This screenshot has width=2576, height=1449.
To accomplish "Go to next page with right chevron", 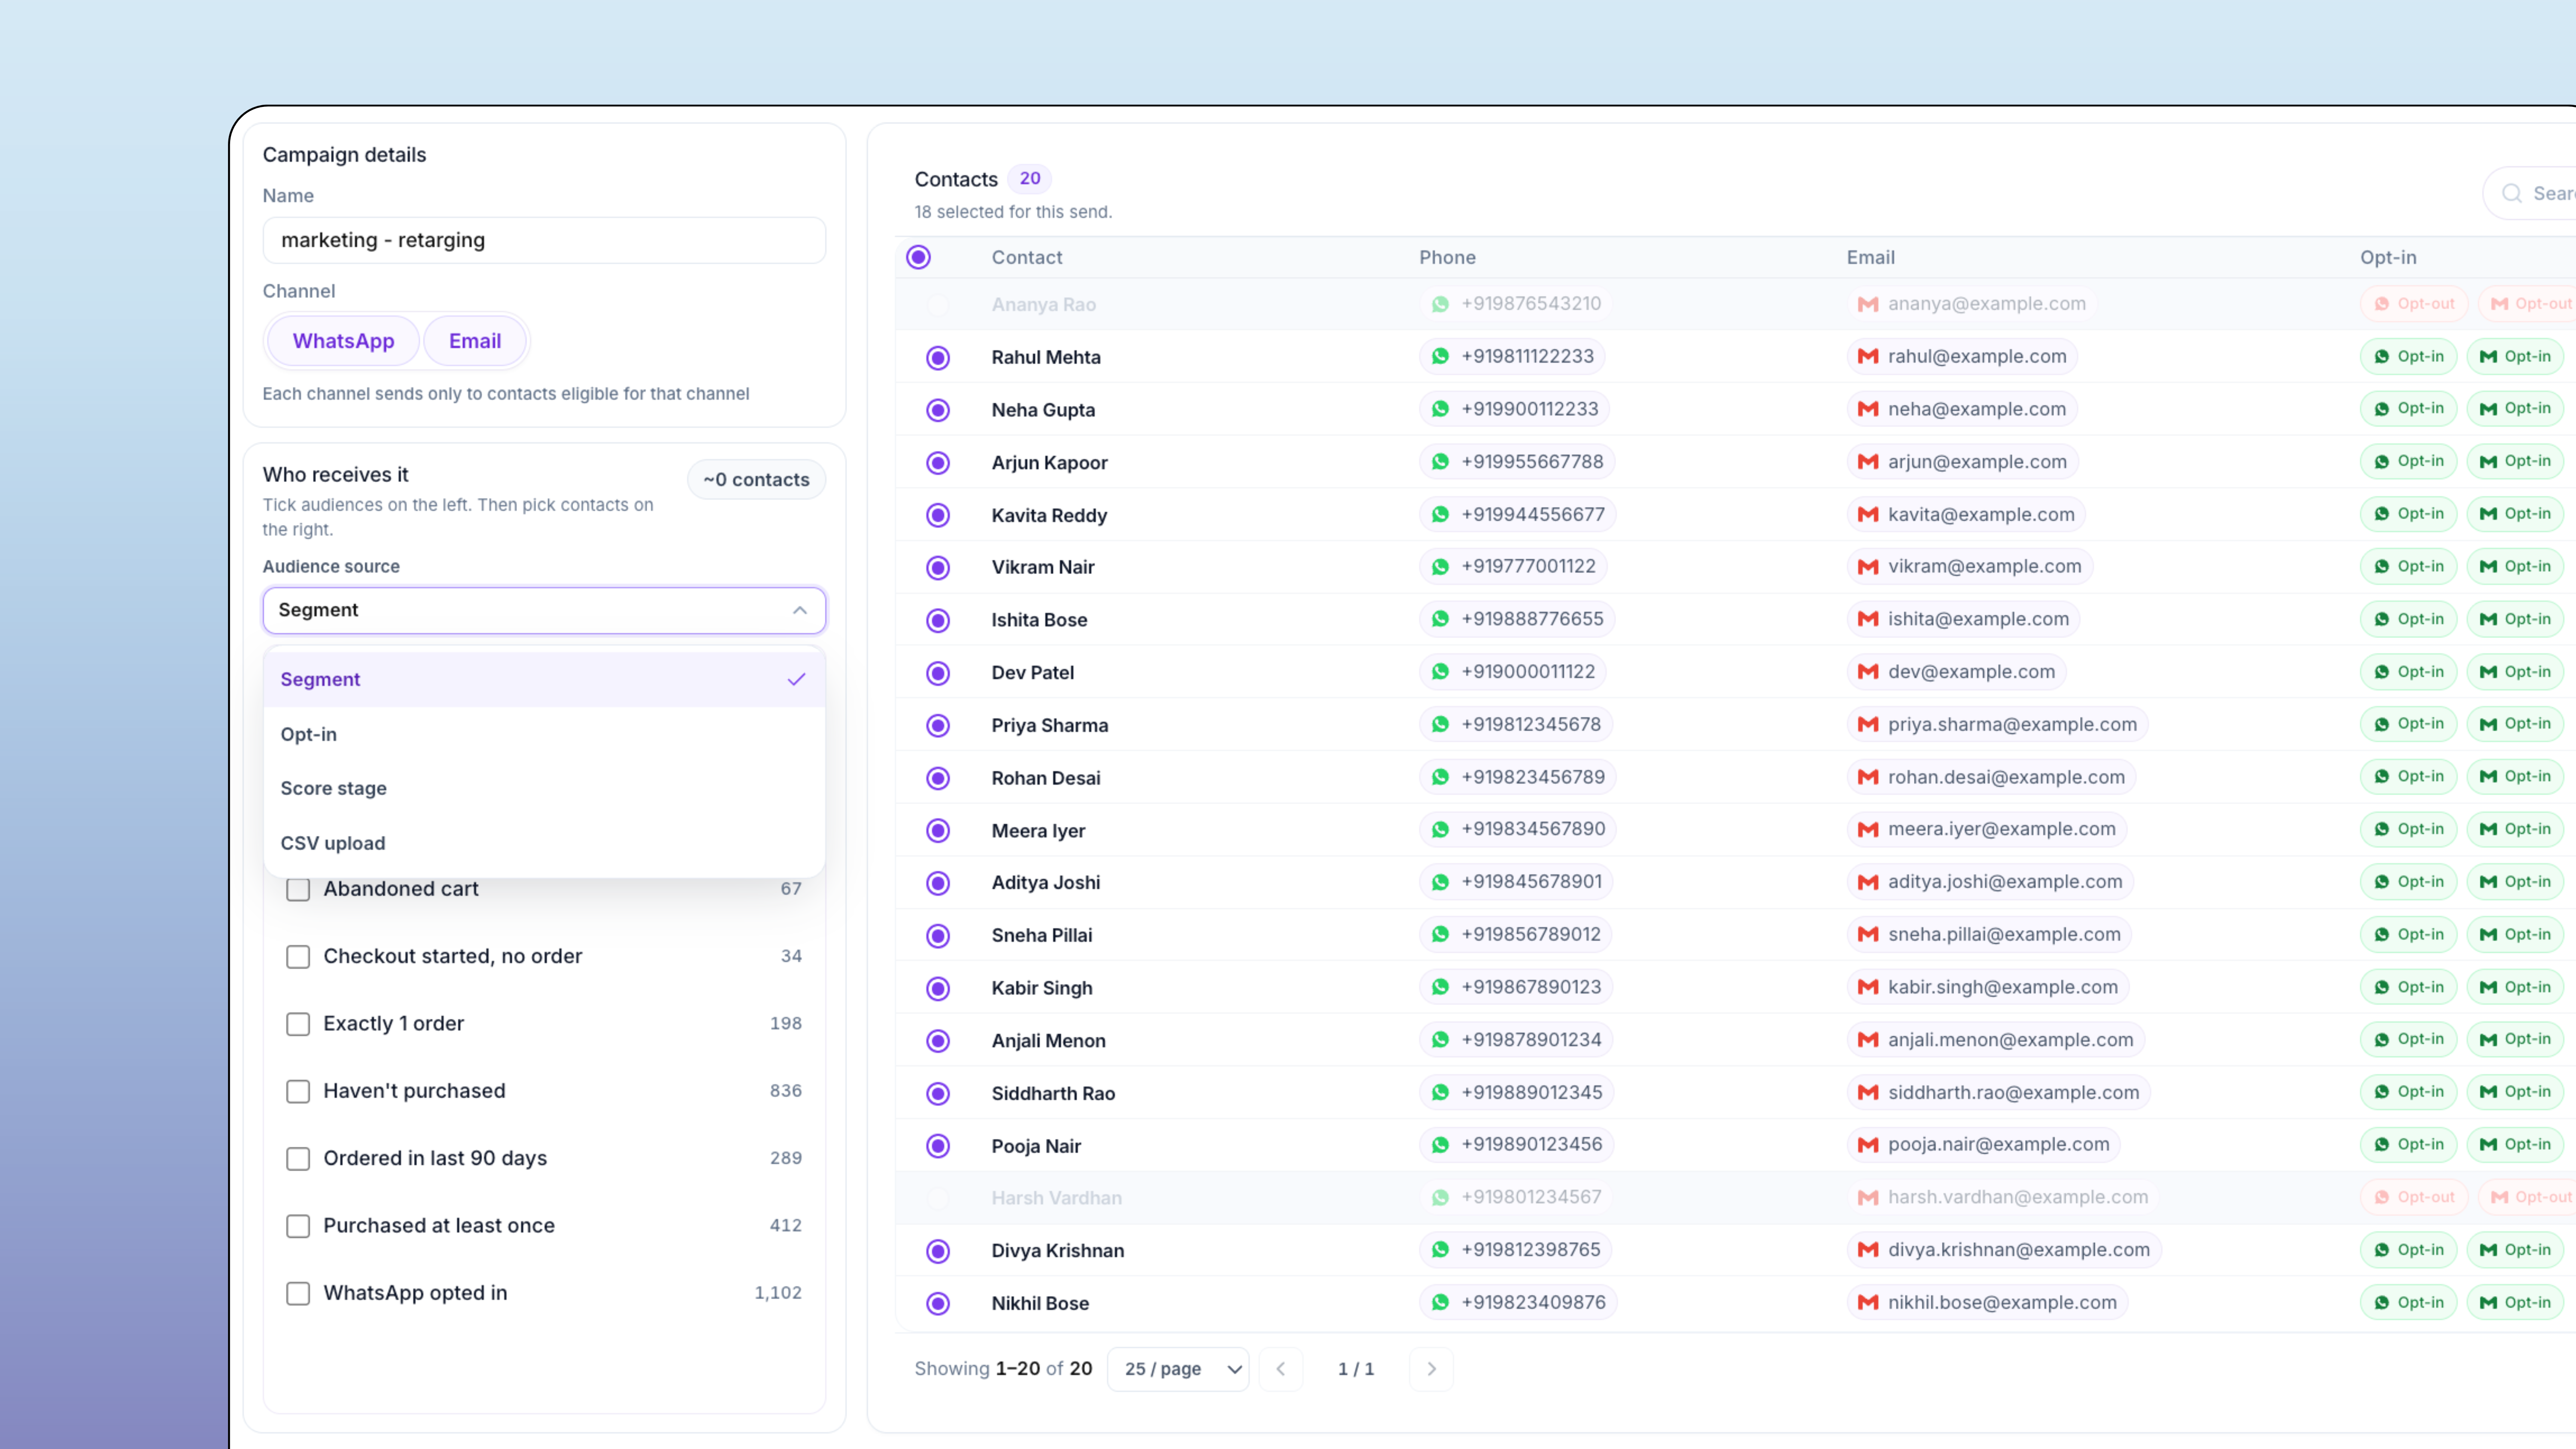I will point(1431,1369).
